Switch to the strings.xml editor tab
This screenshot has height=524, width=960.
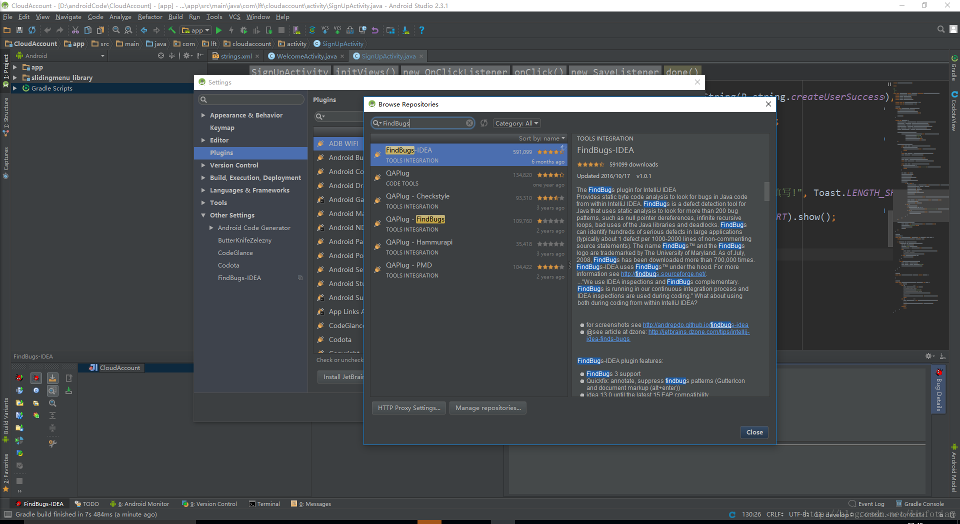pyautogui.click(x=235, y=56)
